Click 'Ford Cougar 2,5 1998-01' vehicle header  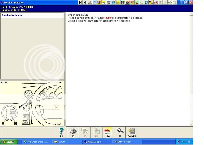click(17, 7)
